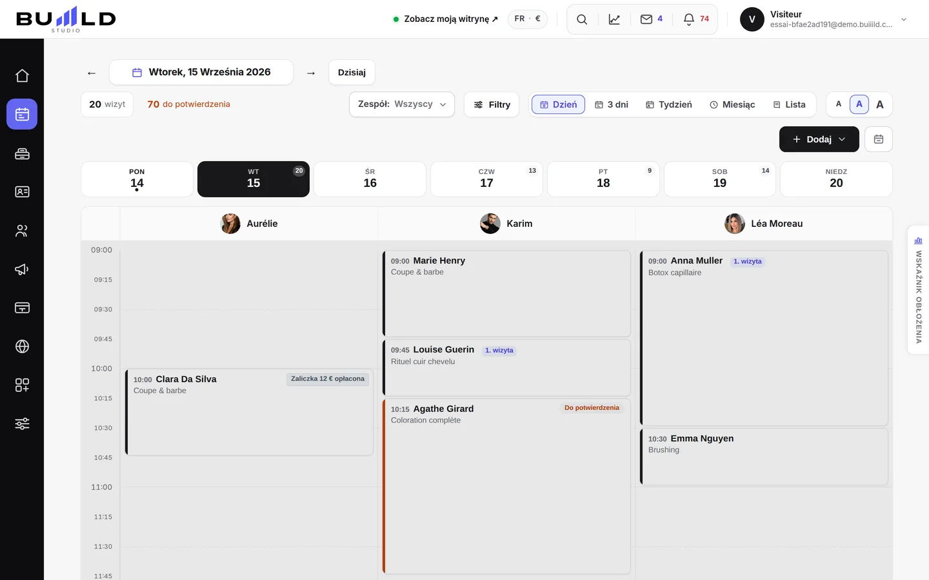The width and height of the screenshot is (929, 580).
Task: Open the Dodaj dropdown button
Action: [x=819, y=139]
